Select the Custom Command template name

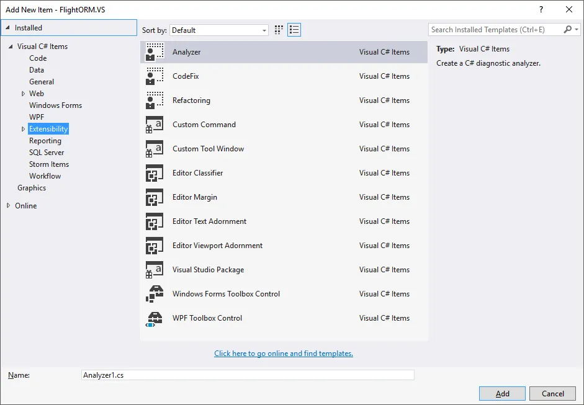(204, 124)
